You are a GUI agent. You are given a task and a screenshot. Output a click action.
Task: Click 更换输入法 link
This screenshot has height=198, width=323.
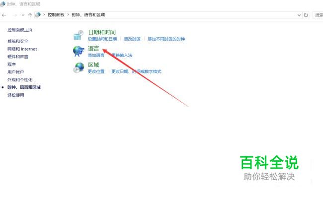click(x=122, y=55)
